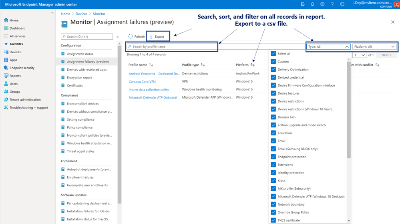
Task: Sort the conflict column arrows
Action: [377, 65]
